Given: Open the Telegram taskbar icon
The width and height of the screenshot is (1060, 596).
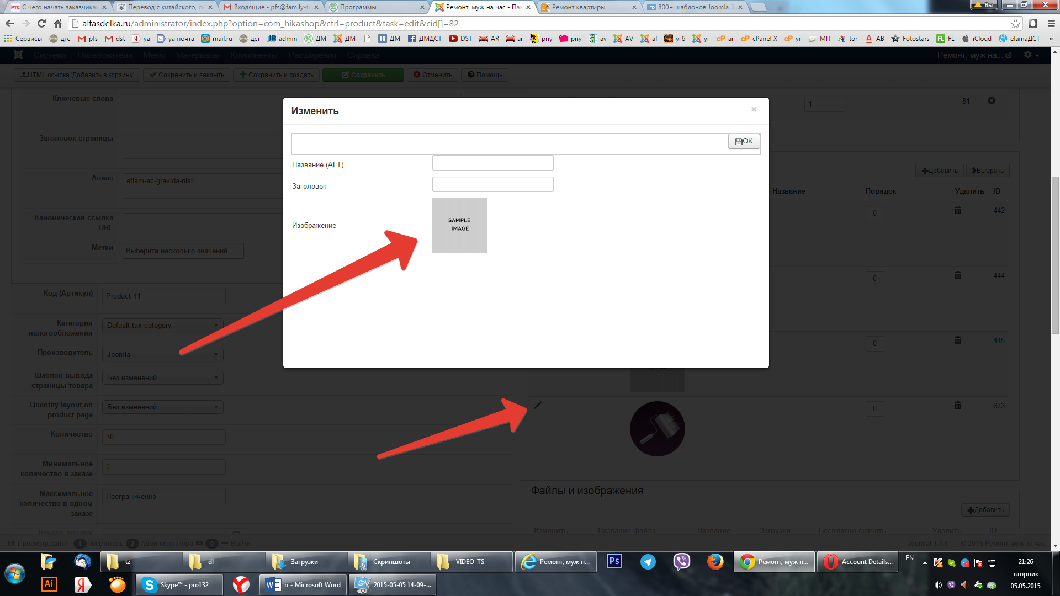Looking at the screenshot, I should (x=648, y=562).
